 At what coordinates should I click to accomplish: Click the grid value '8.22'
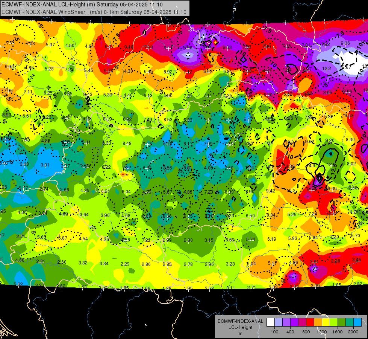pyautogui.click(x=106, y=167)
